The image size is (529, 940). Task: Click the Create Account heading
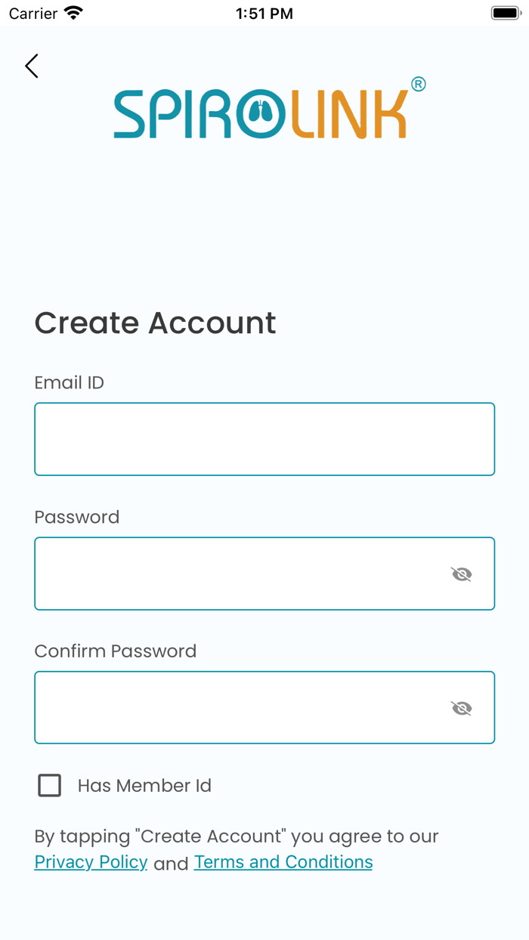point(155,323)
